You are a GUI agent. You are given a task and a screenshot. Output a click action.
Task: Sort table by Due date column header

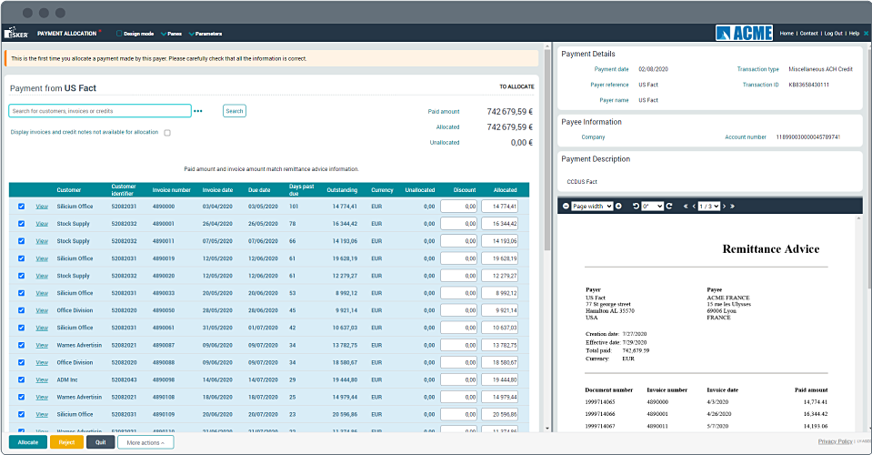pyautogui.click(x=259, y=189)
